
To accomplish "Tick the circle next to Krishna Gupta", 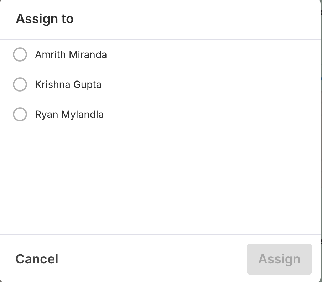I will coord(20,85).
